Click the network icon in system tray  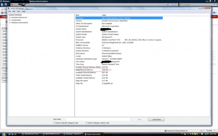tap(206, 134)
